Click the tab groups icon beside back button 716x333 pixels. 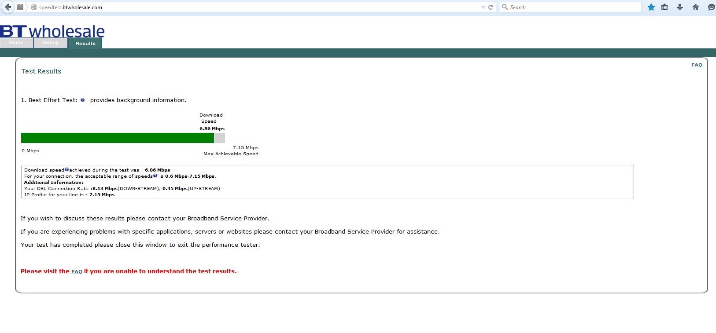point(20,7)
